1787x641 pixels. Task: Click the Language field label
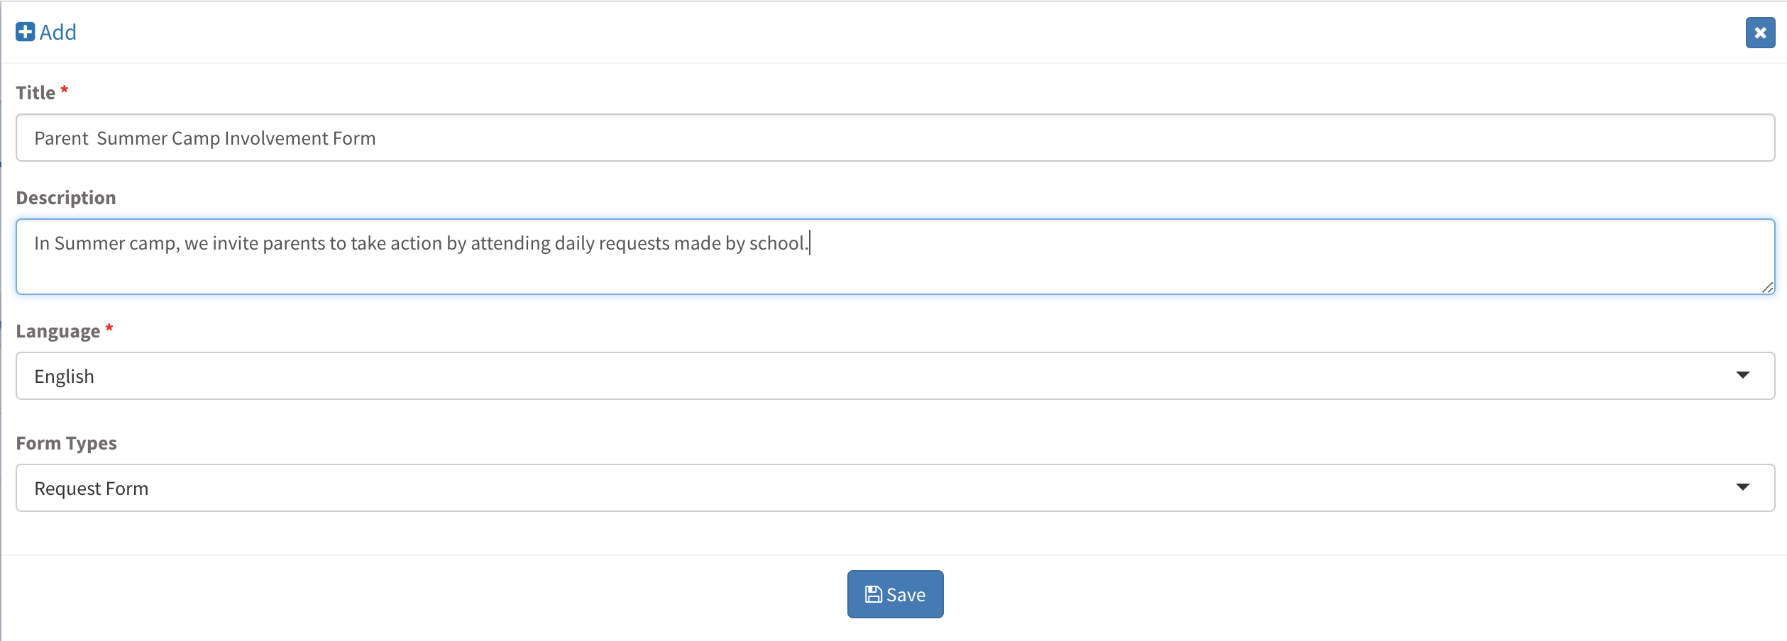pos(58,331)
